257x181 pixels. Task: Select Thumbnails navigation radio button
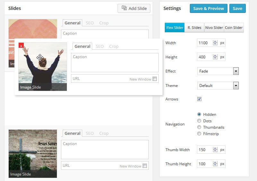click(x=199, y=127)
